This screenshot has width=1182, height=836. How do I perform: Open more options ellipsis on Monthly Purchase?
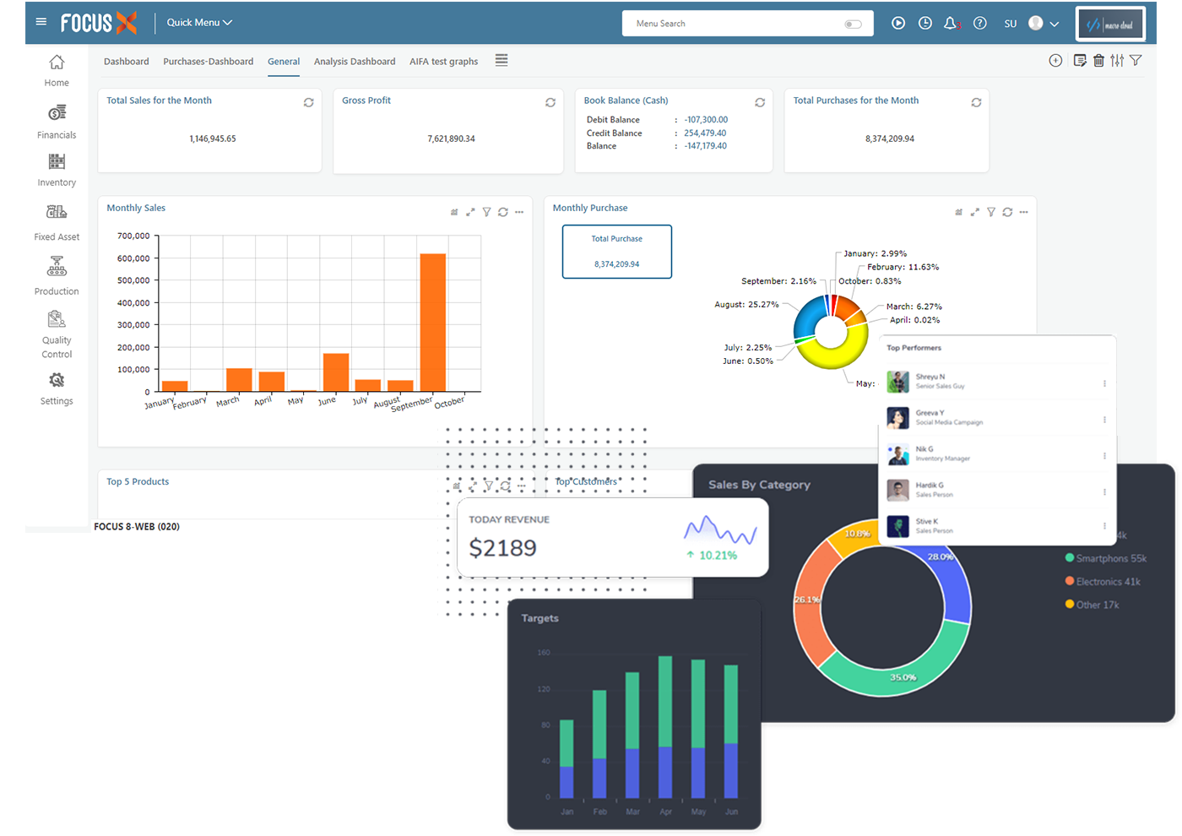pyautogui.click(x=1023, y=212)
